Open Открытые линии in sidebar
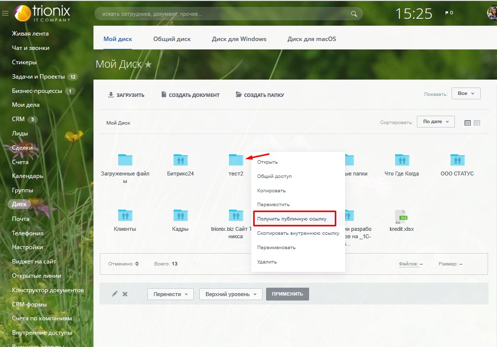The image size is (497, 347). 37,276
